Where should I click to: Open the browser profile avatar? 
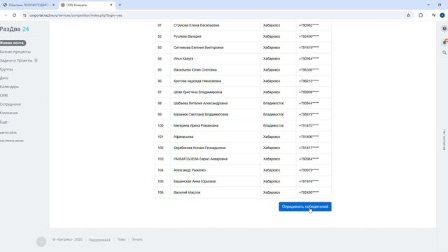coord(442,15)
